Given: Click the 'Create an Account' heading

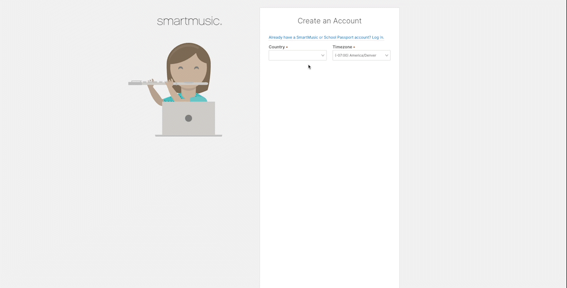Looking at the screenshot, I should pos(329,21).
